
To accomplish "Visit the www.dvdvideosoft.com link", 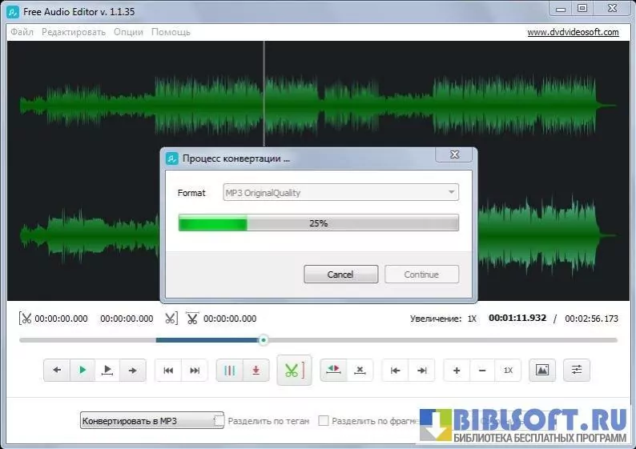I will coord(573,32).
